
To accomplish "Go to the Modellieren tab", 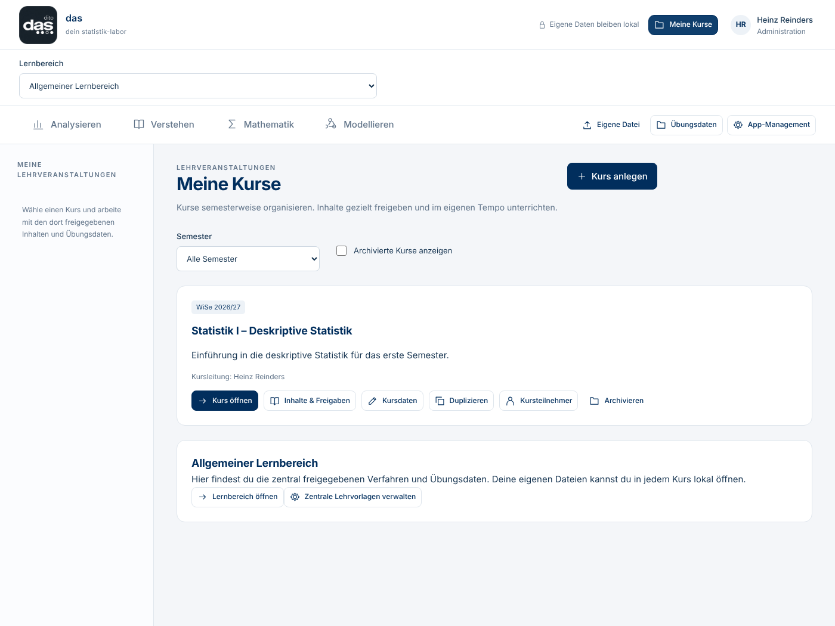I will coord(360,125).
